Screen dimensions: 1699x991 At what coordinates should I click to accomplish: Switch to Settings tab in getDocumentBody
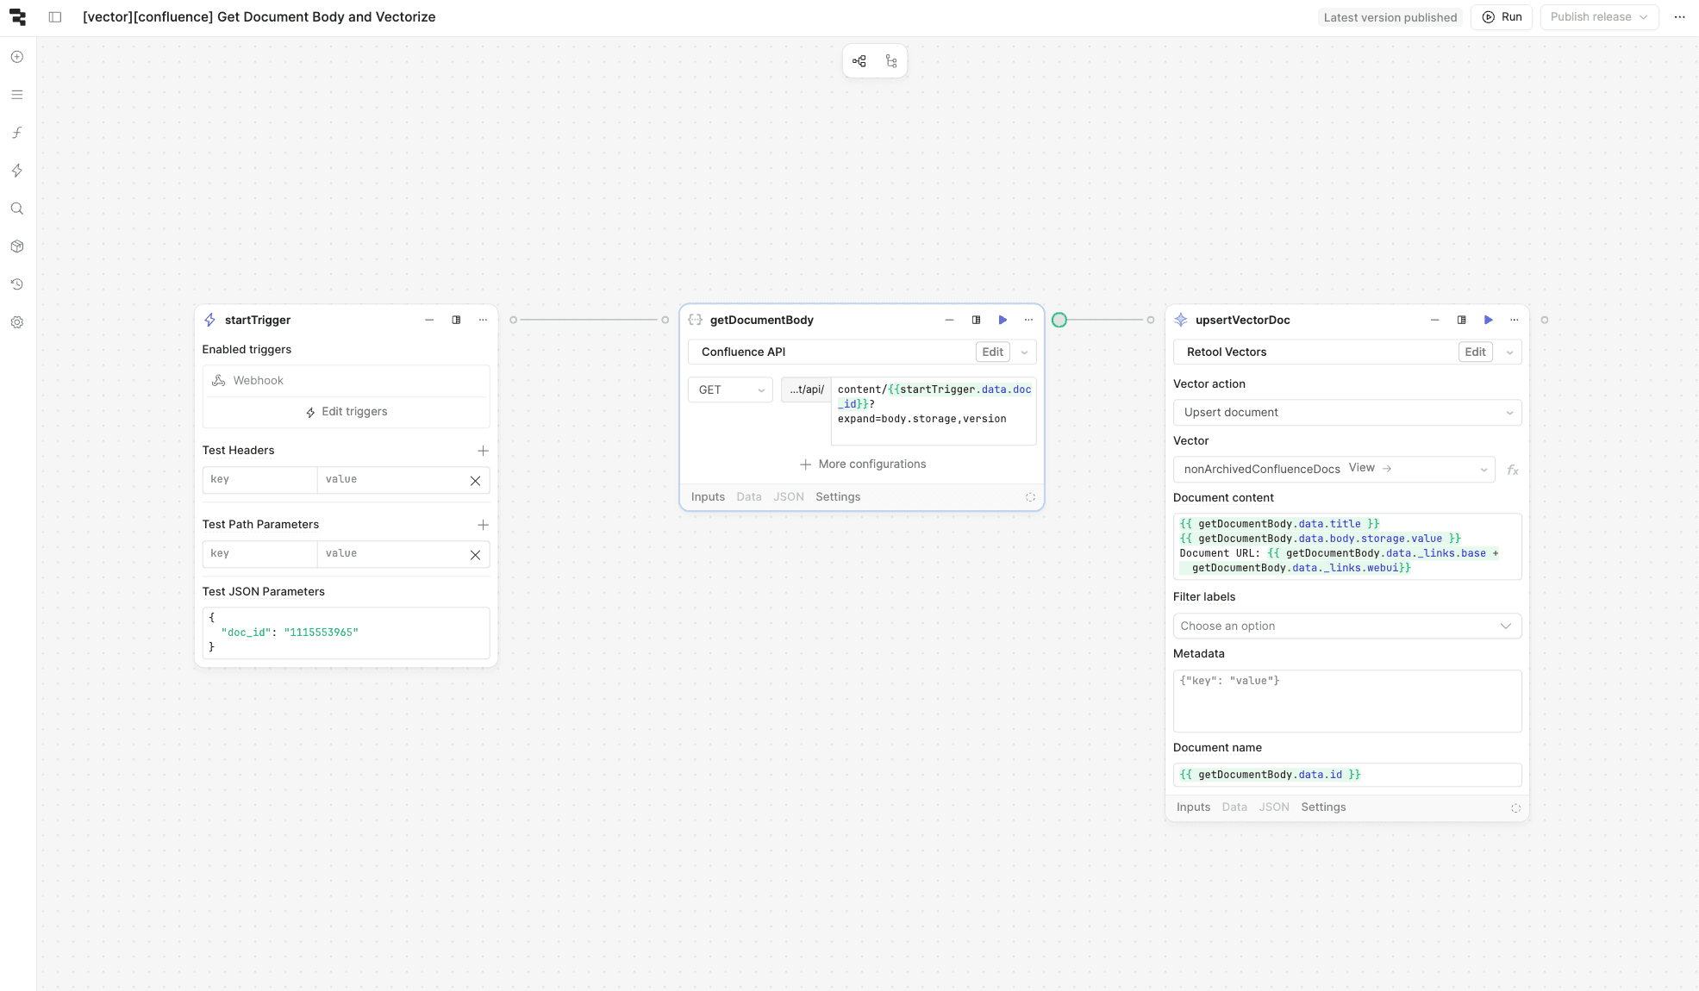tap(837, 497)
